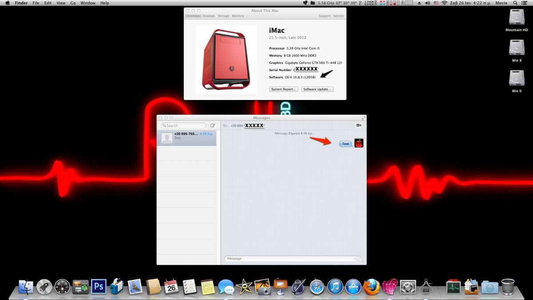
Task: Open the Help menu
Action: [104, 3]
